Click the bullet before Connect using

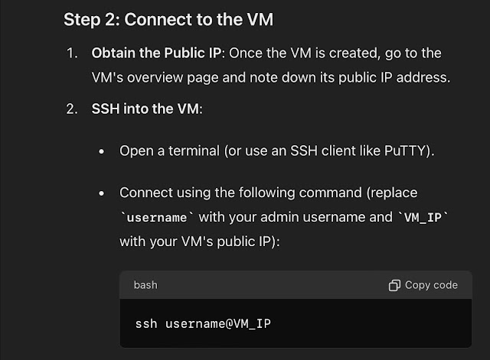[x=101, y=193]
